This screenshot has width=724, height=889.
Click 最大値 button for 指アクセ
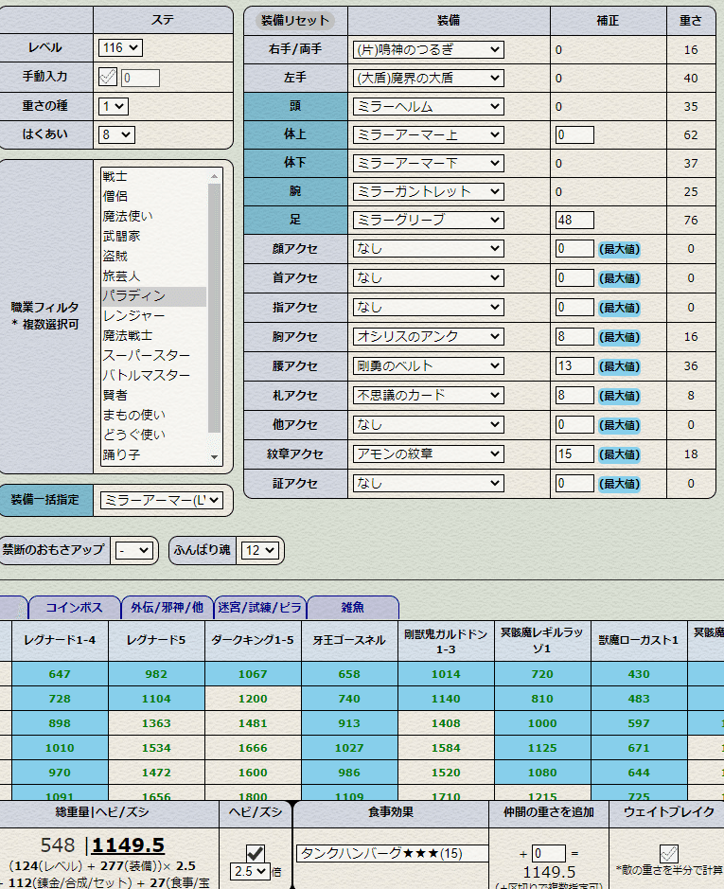tap(620, 308)
